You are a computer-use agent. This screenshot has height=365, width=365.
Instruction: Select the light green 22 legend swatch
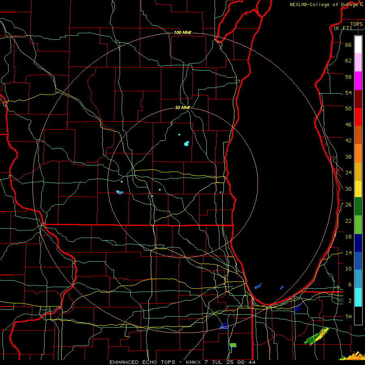click(x=358, y=224)
